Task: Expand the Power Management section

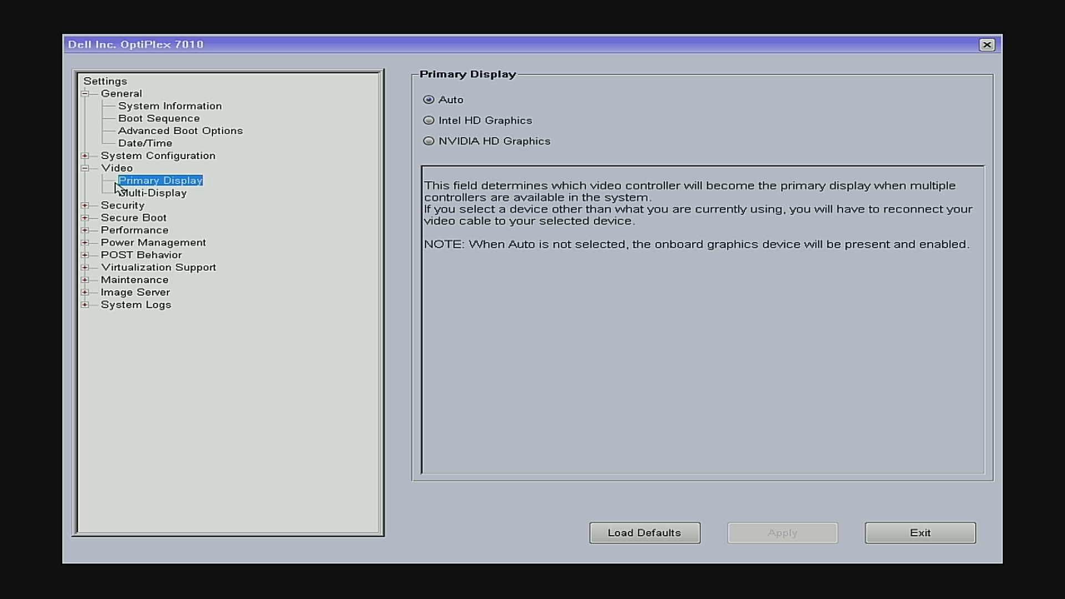Action: coord(85,242)
